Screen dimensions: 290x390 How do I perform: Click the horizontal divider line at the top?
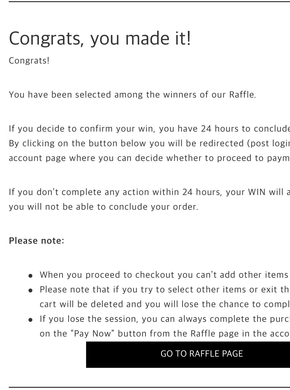(149, 2)
